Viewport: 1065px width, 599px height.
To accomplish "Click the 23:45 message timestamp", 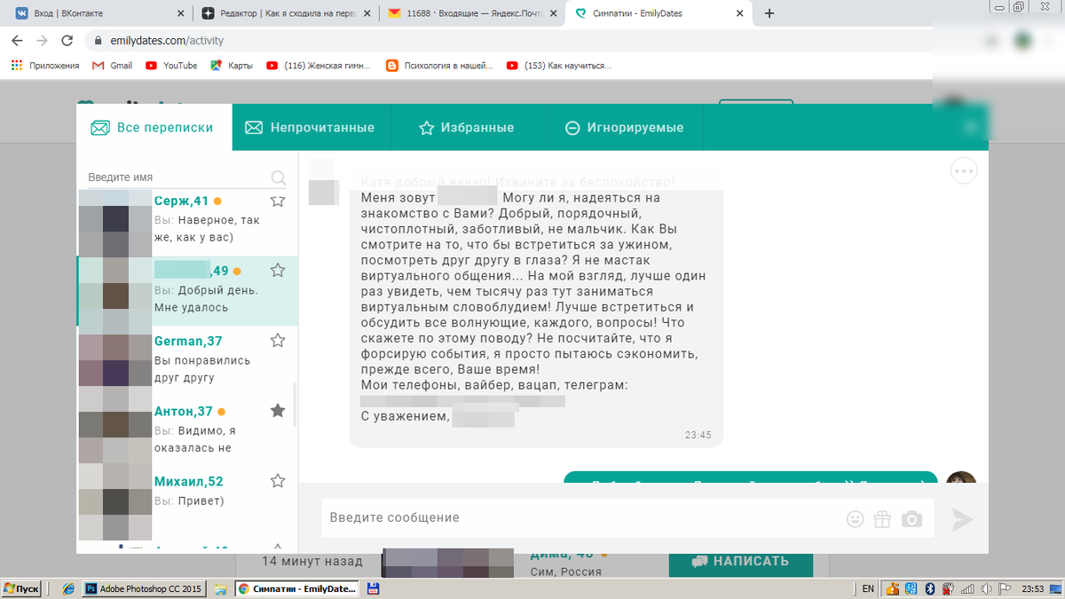I will (698, 436).
